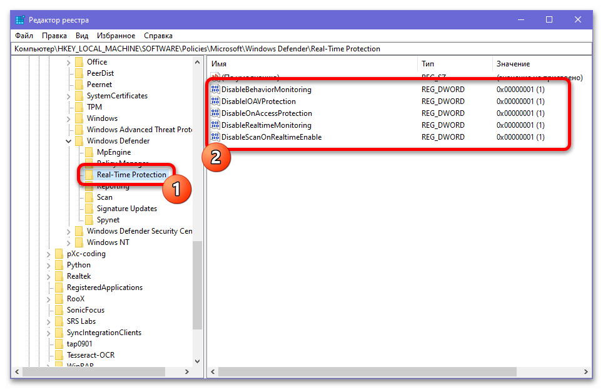
Task: Click the DisableOnAccessProtection DWORD value icon
Action: tap(215, 113)
